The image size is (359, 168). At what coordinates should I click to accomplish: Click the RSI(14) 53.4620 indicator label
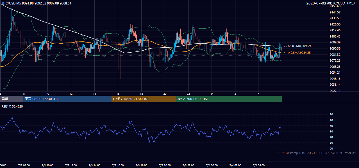(x=12, y=106)
